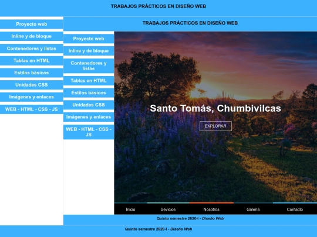The image size is (317, 237).
Task: Open Estilos básicos in outer sidebar
Action: [32, 73]
